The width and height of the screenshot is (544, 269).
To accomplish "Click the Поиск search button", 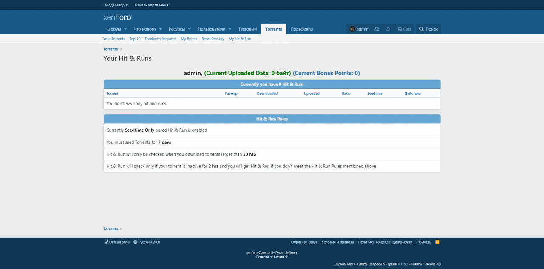I will tap(428, 29).
